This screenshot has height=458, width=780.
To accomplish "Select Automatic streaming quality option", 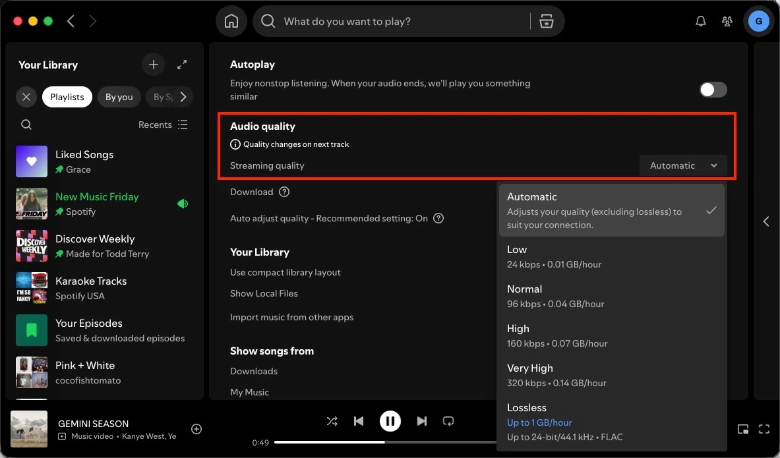I will click(x=611, y=210).
